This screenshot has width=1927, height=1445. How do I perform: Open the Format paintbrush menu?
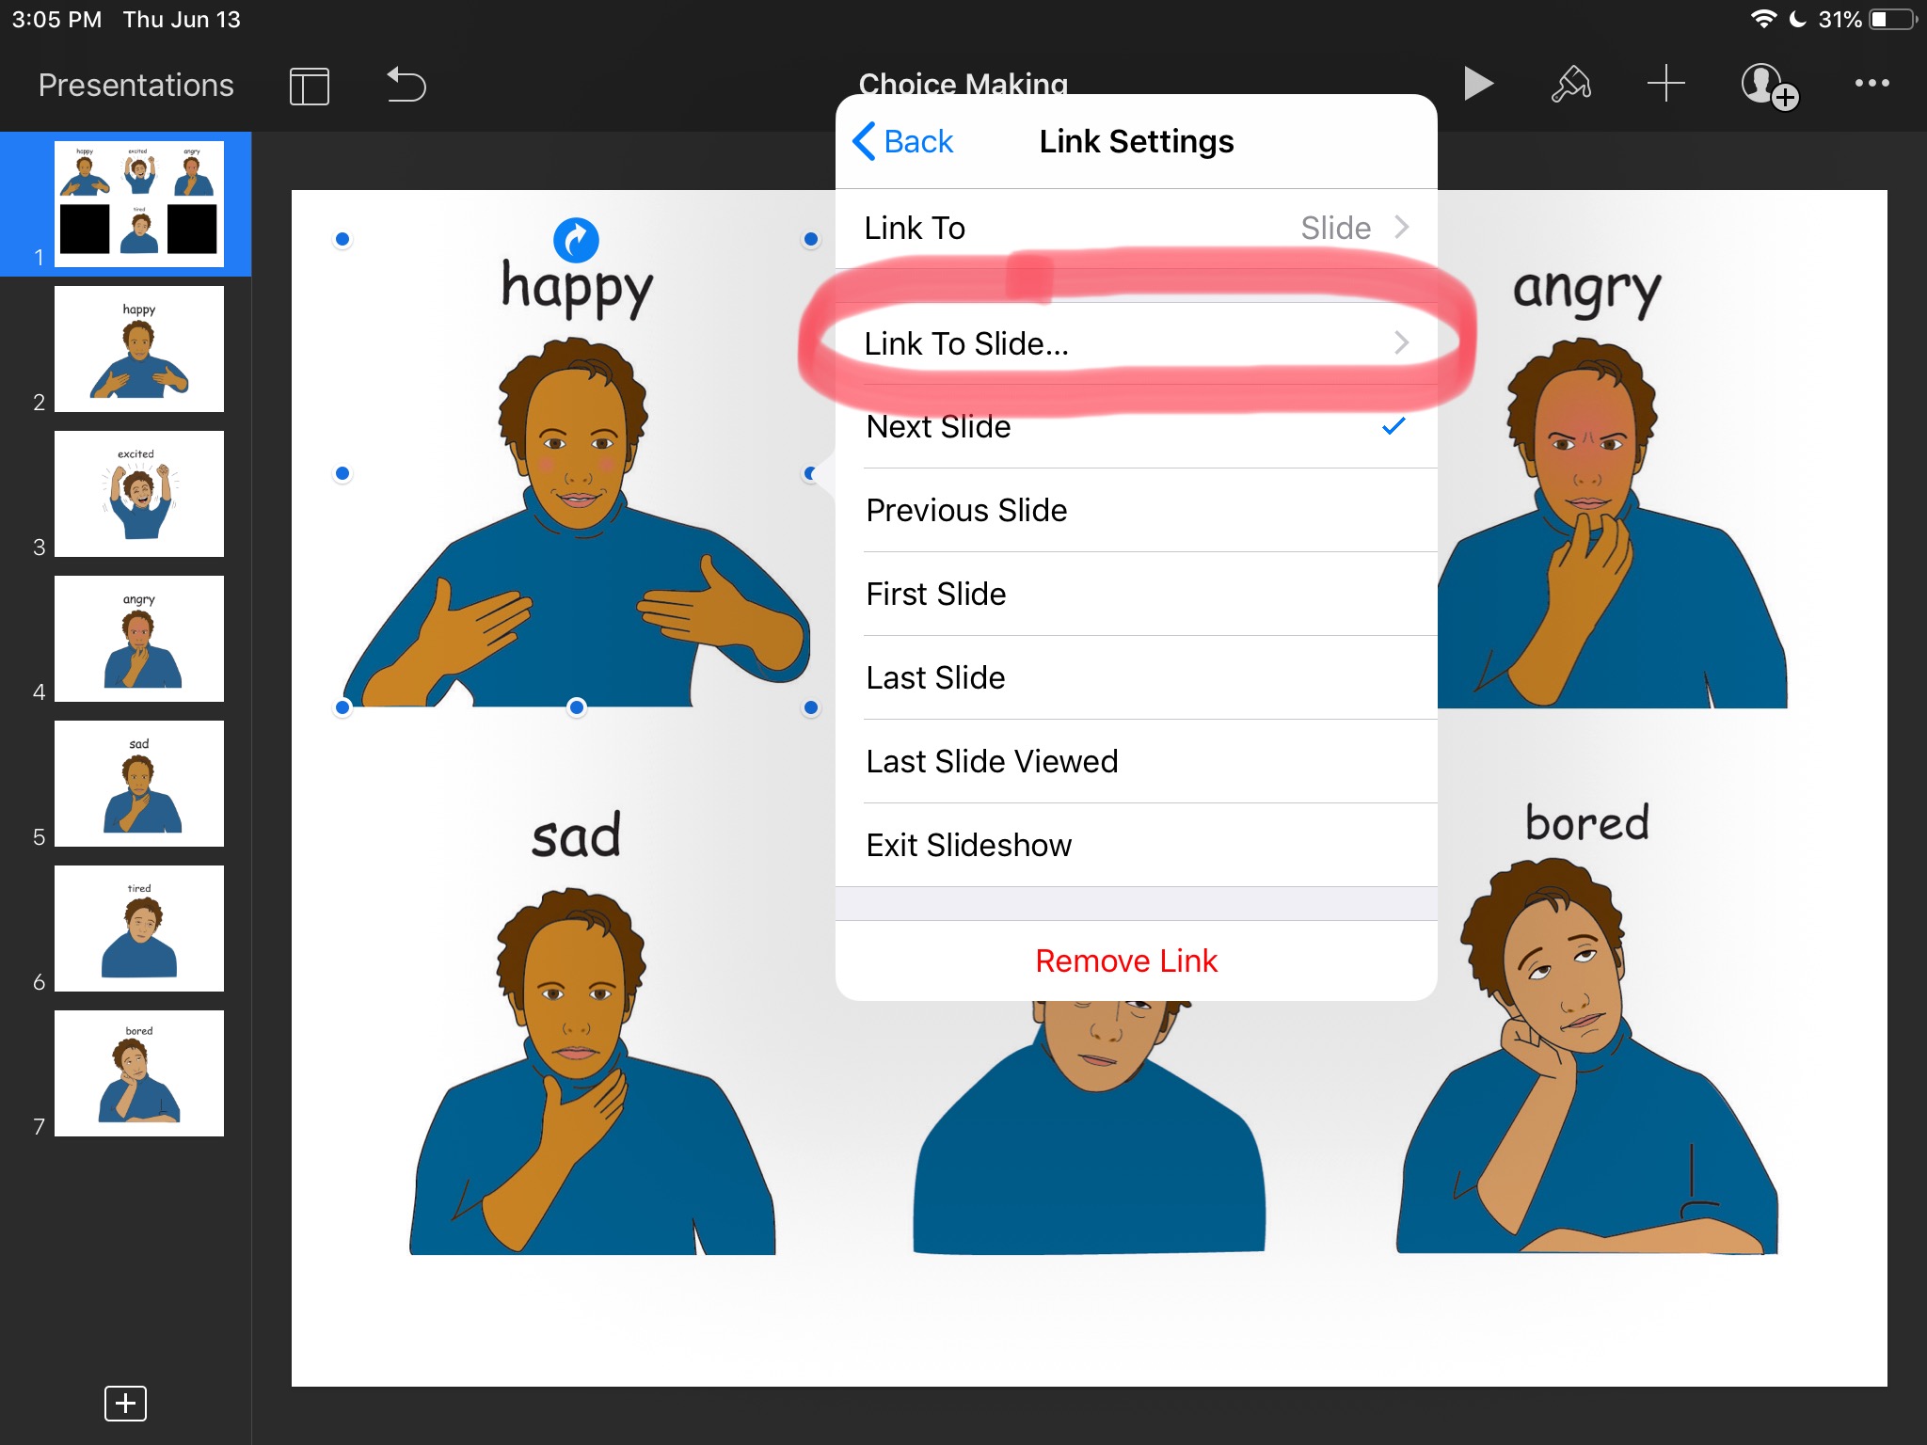(x=1570, y=85)
